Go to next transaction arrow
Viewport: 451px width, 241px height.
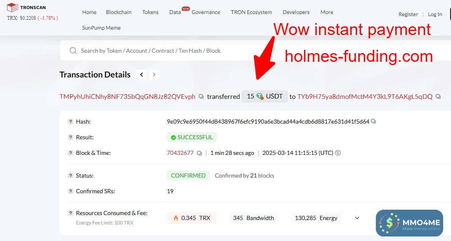coord(154,75)
